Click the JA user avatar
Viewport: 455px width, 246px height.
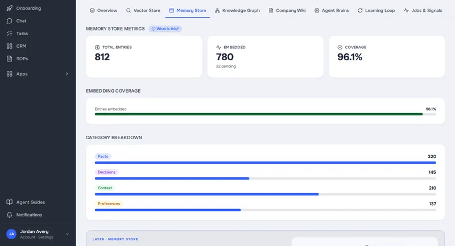[x=11, y=234]
